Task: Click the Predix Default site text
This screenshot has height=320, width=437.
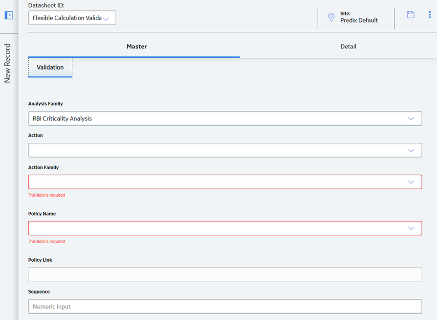Action: pyautogui.click(x=359, y=21)
